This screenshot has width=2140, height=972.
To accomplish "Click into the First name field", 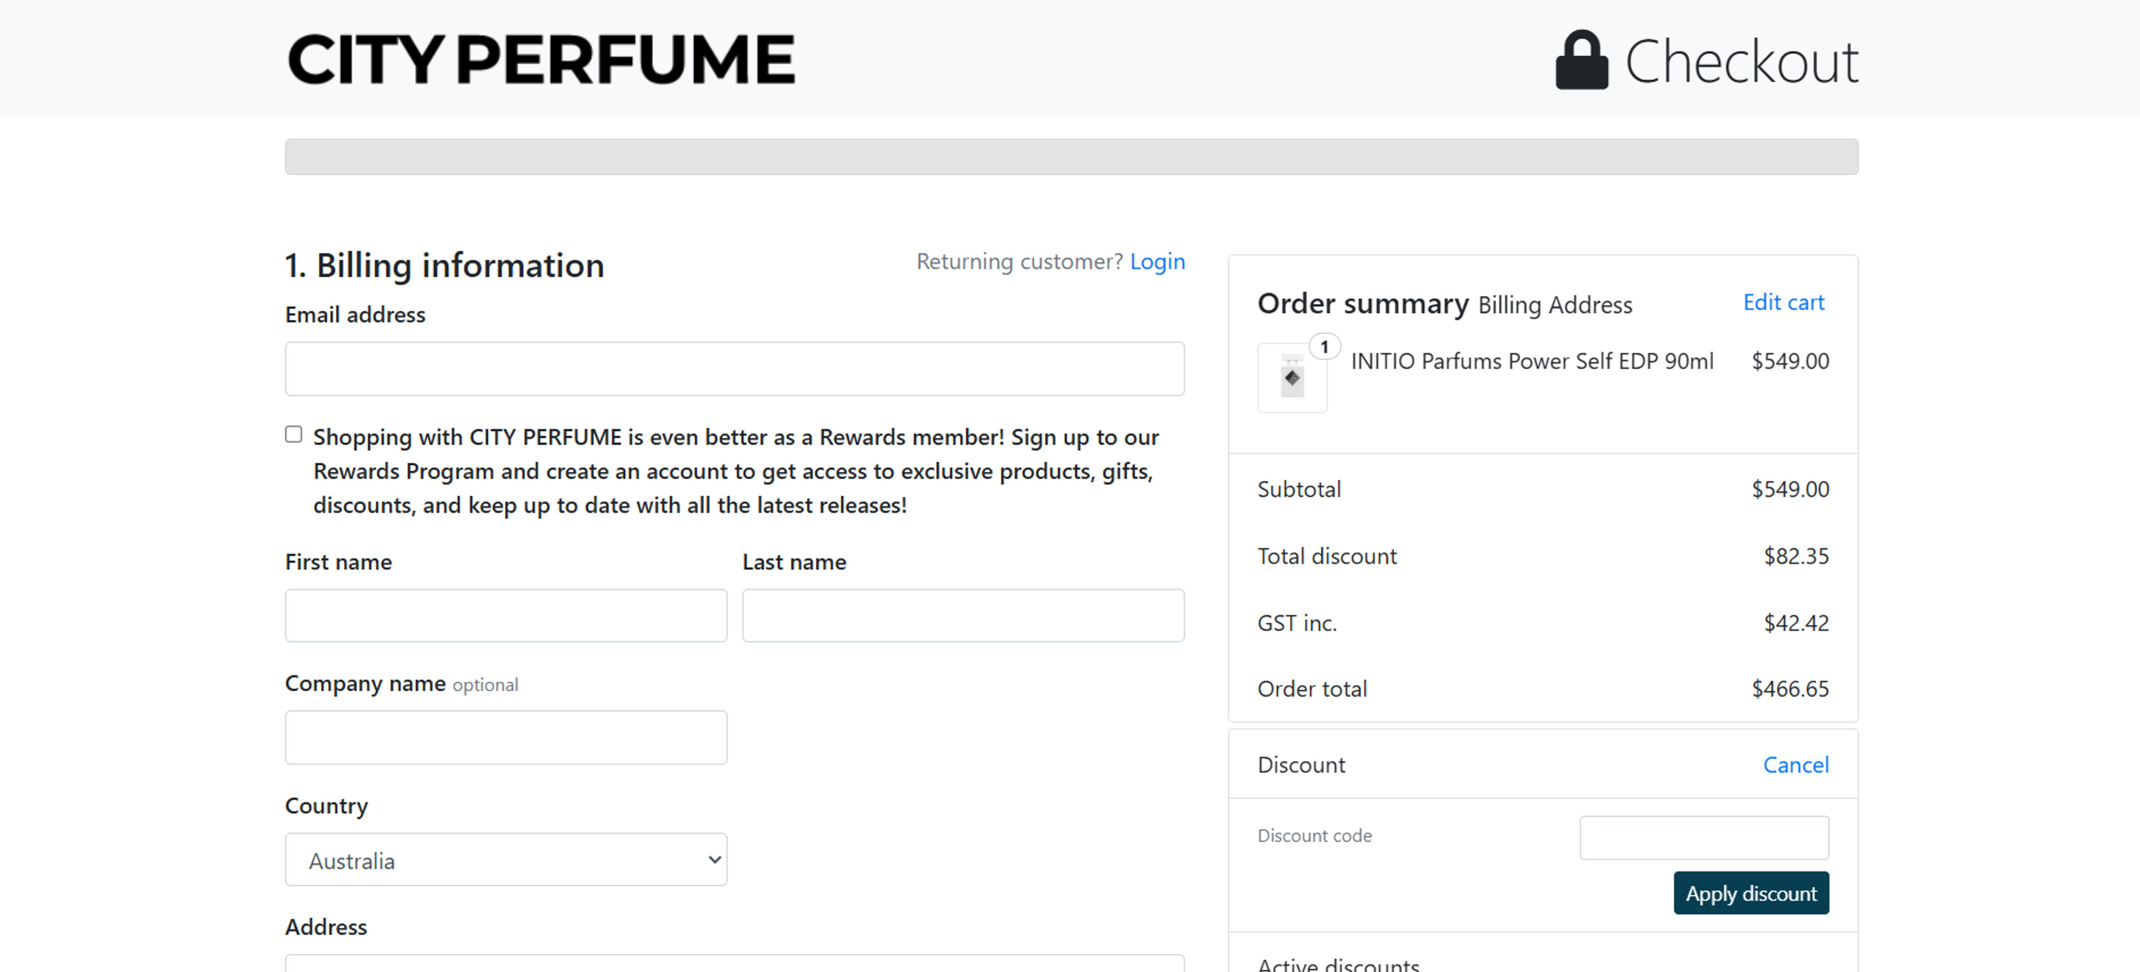I will 505,615.
